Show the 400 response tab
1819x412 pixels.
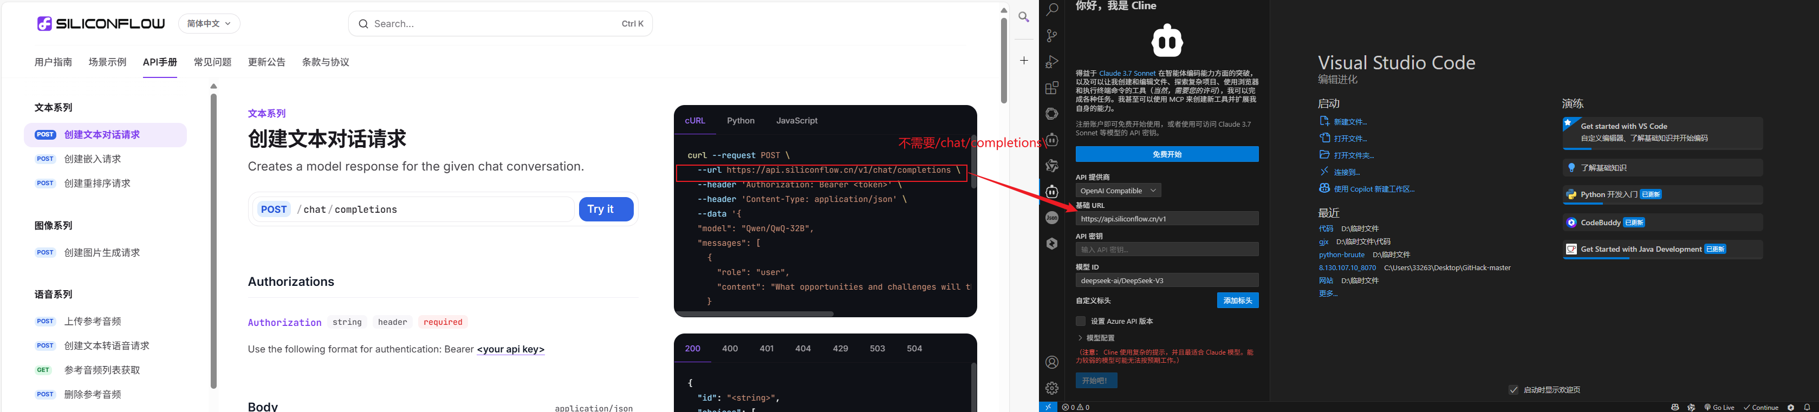(730, 349)
